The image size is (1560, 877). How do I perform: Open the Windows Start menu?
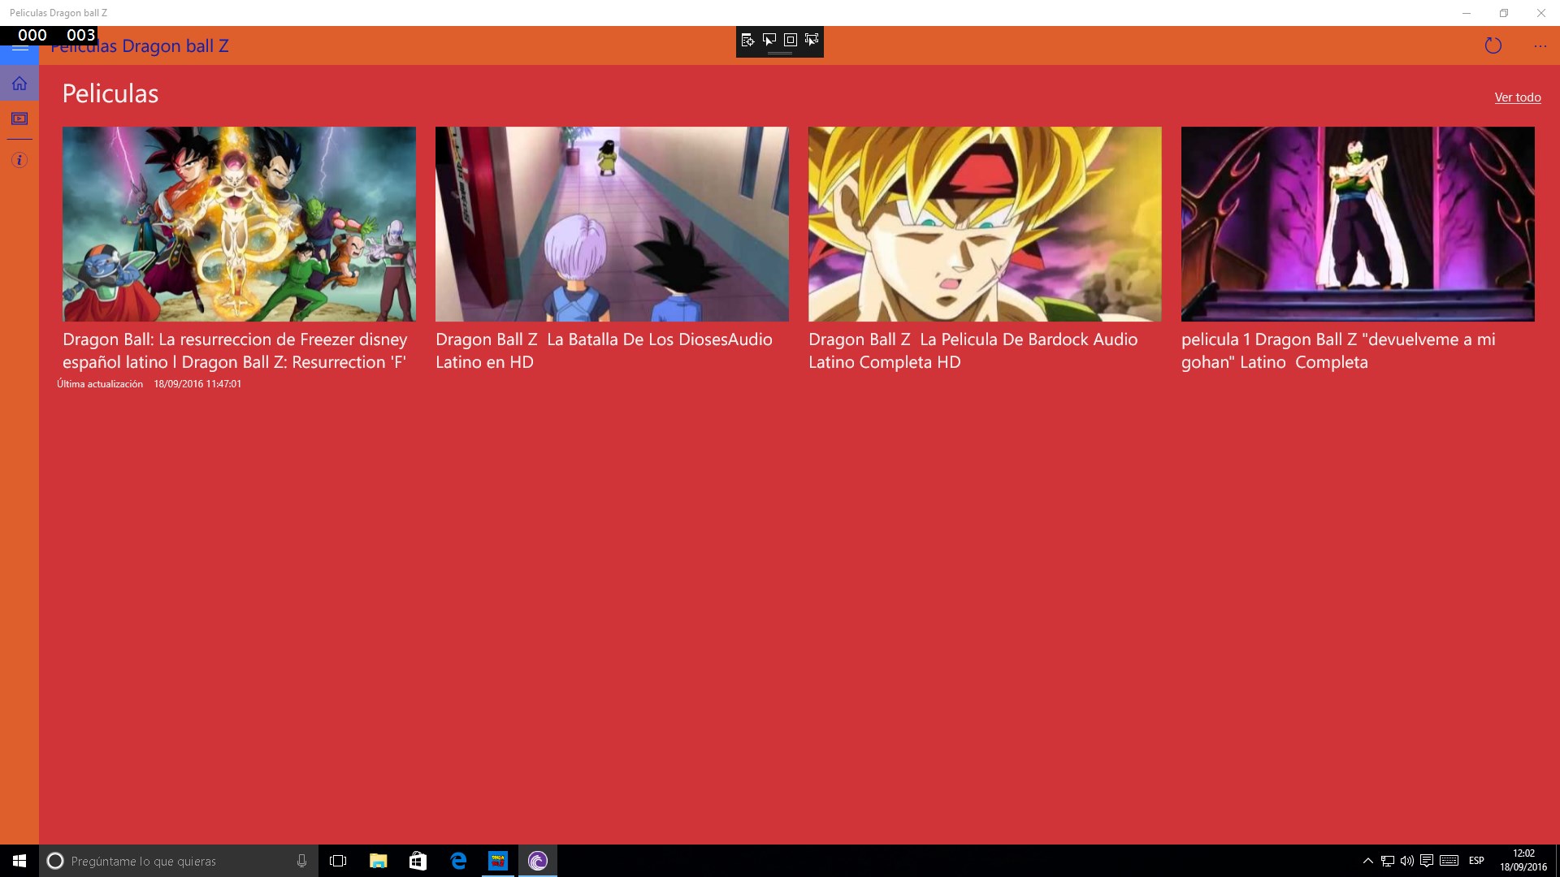19,861
